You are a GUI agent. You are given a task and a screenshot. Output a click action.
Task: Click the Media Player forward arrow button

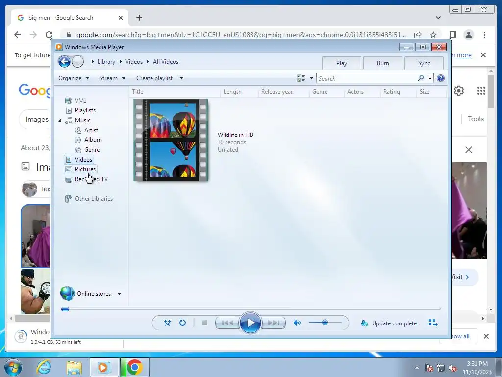pyautogui.click(x=78, y=61)
